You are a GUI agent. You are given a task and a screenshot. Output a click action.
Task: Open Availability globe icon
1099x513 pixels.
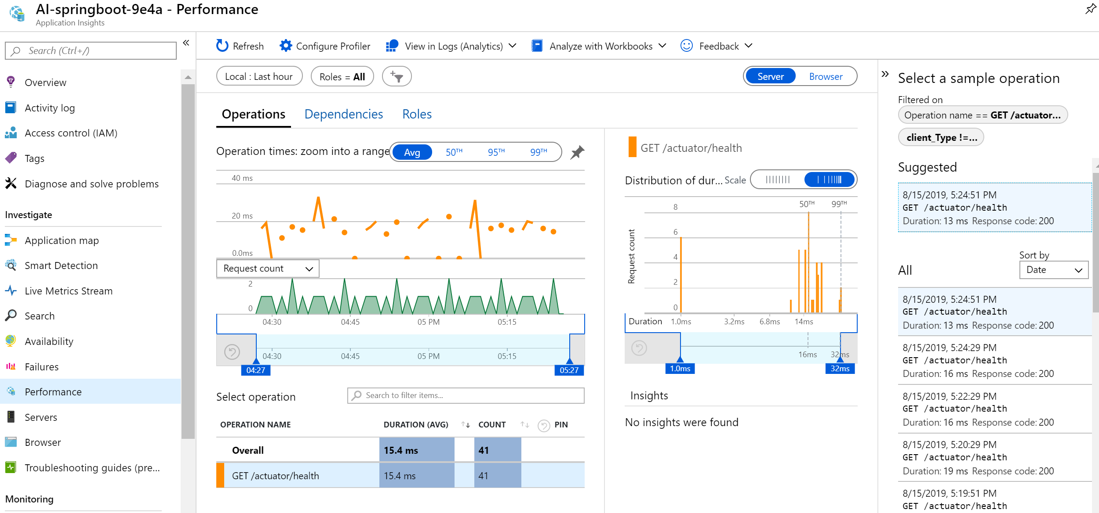click(11, 341)
